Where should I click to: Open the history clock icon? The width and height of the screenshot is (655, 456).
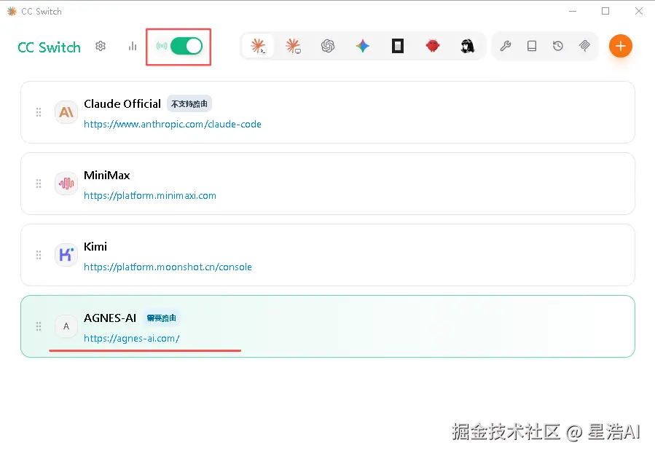[x=558, y=46]
